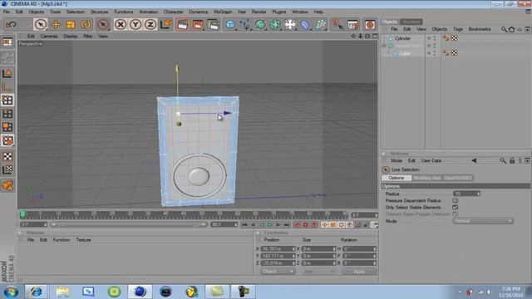Select the Cylinder object in Object Manager

402,38
